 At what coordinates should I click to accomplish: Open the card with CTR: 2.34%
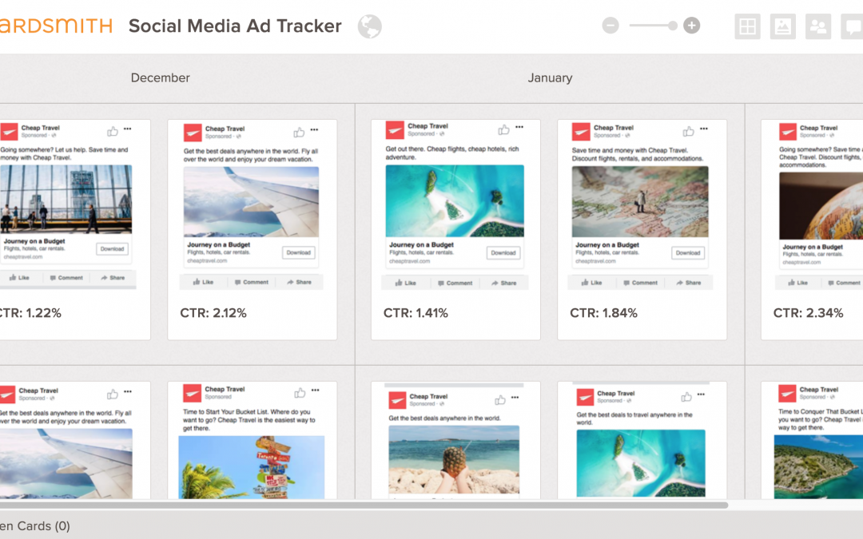click(812, 229)
